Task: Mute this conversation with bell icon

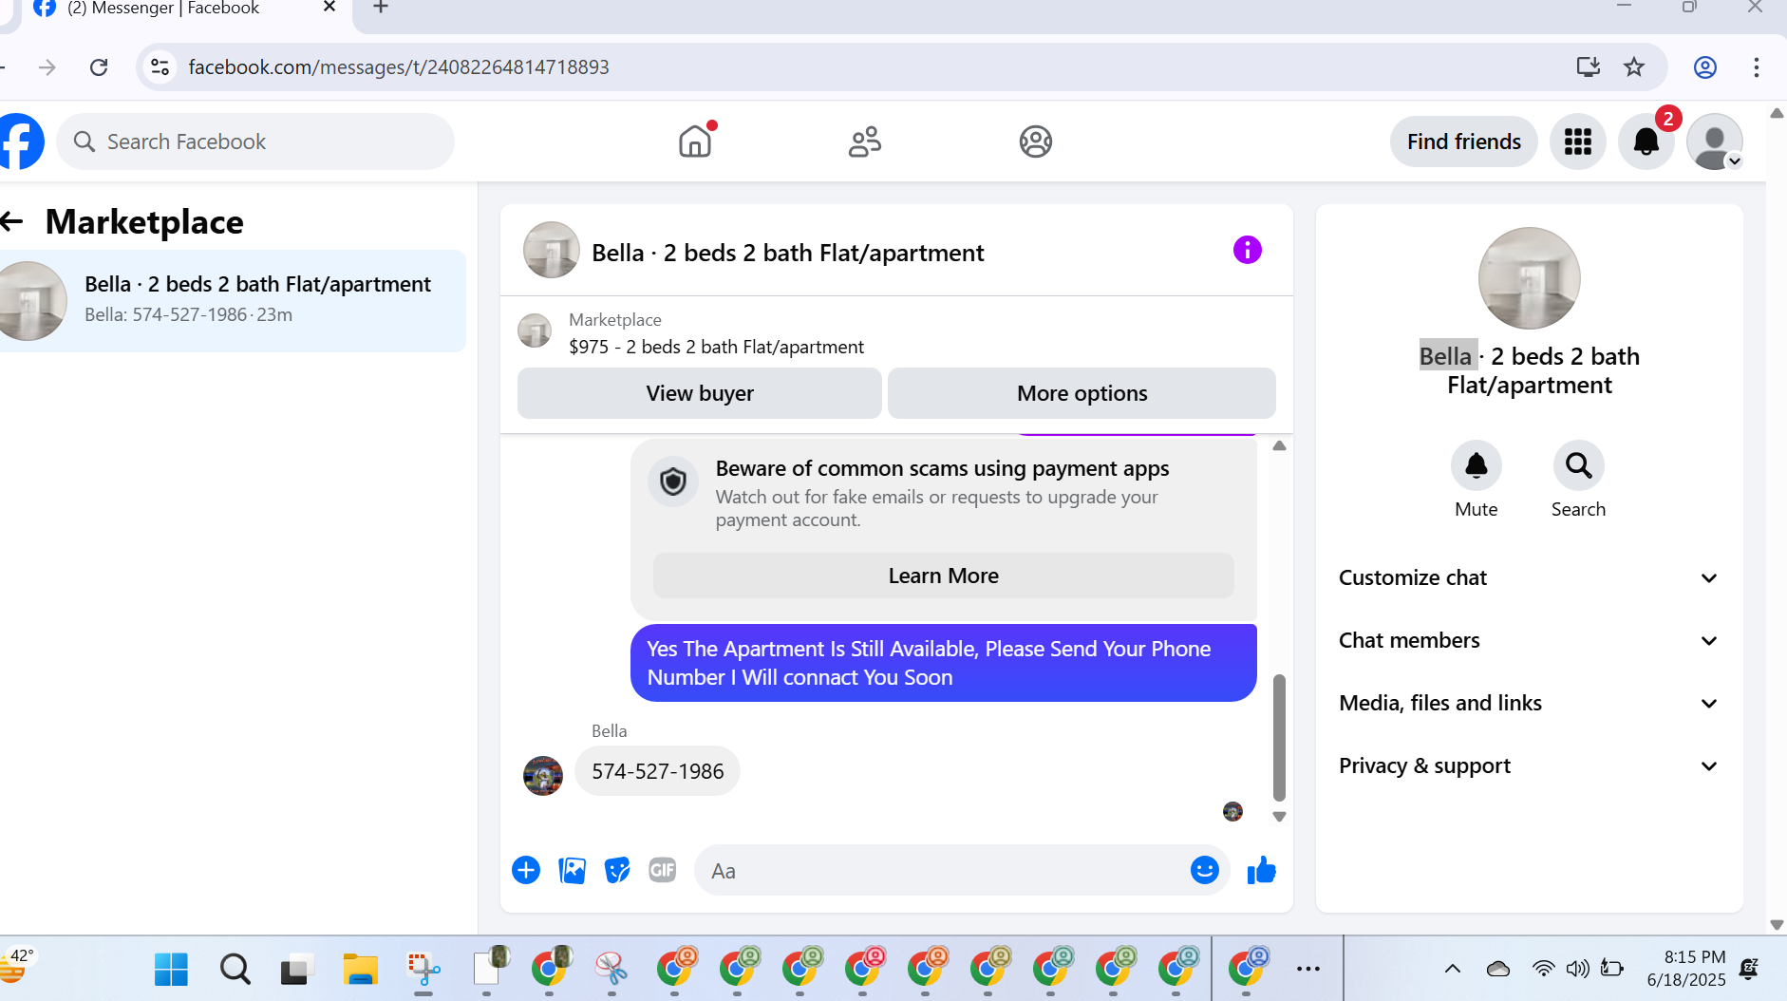Action: [1477, 465]
